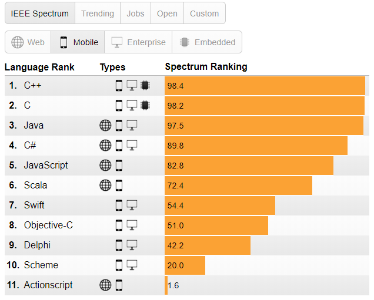The height and width of the screenshot is (300, 374).
Task: Open the Jobs ranking tab
Action: point(135,14)
